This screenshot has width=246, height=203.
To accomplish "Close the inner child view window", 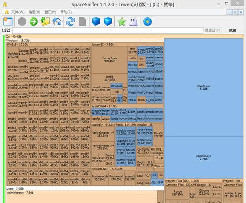I will click(x=241, y=12).
